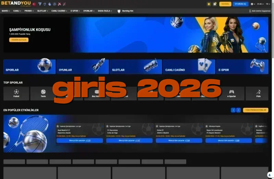Open the Burning Hot link

tap(128, 11)
